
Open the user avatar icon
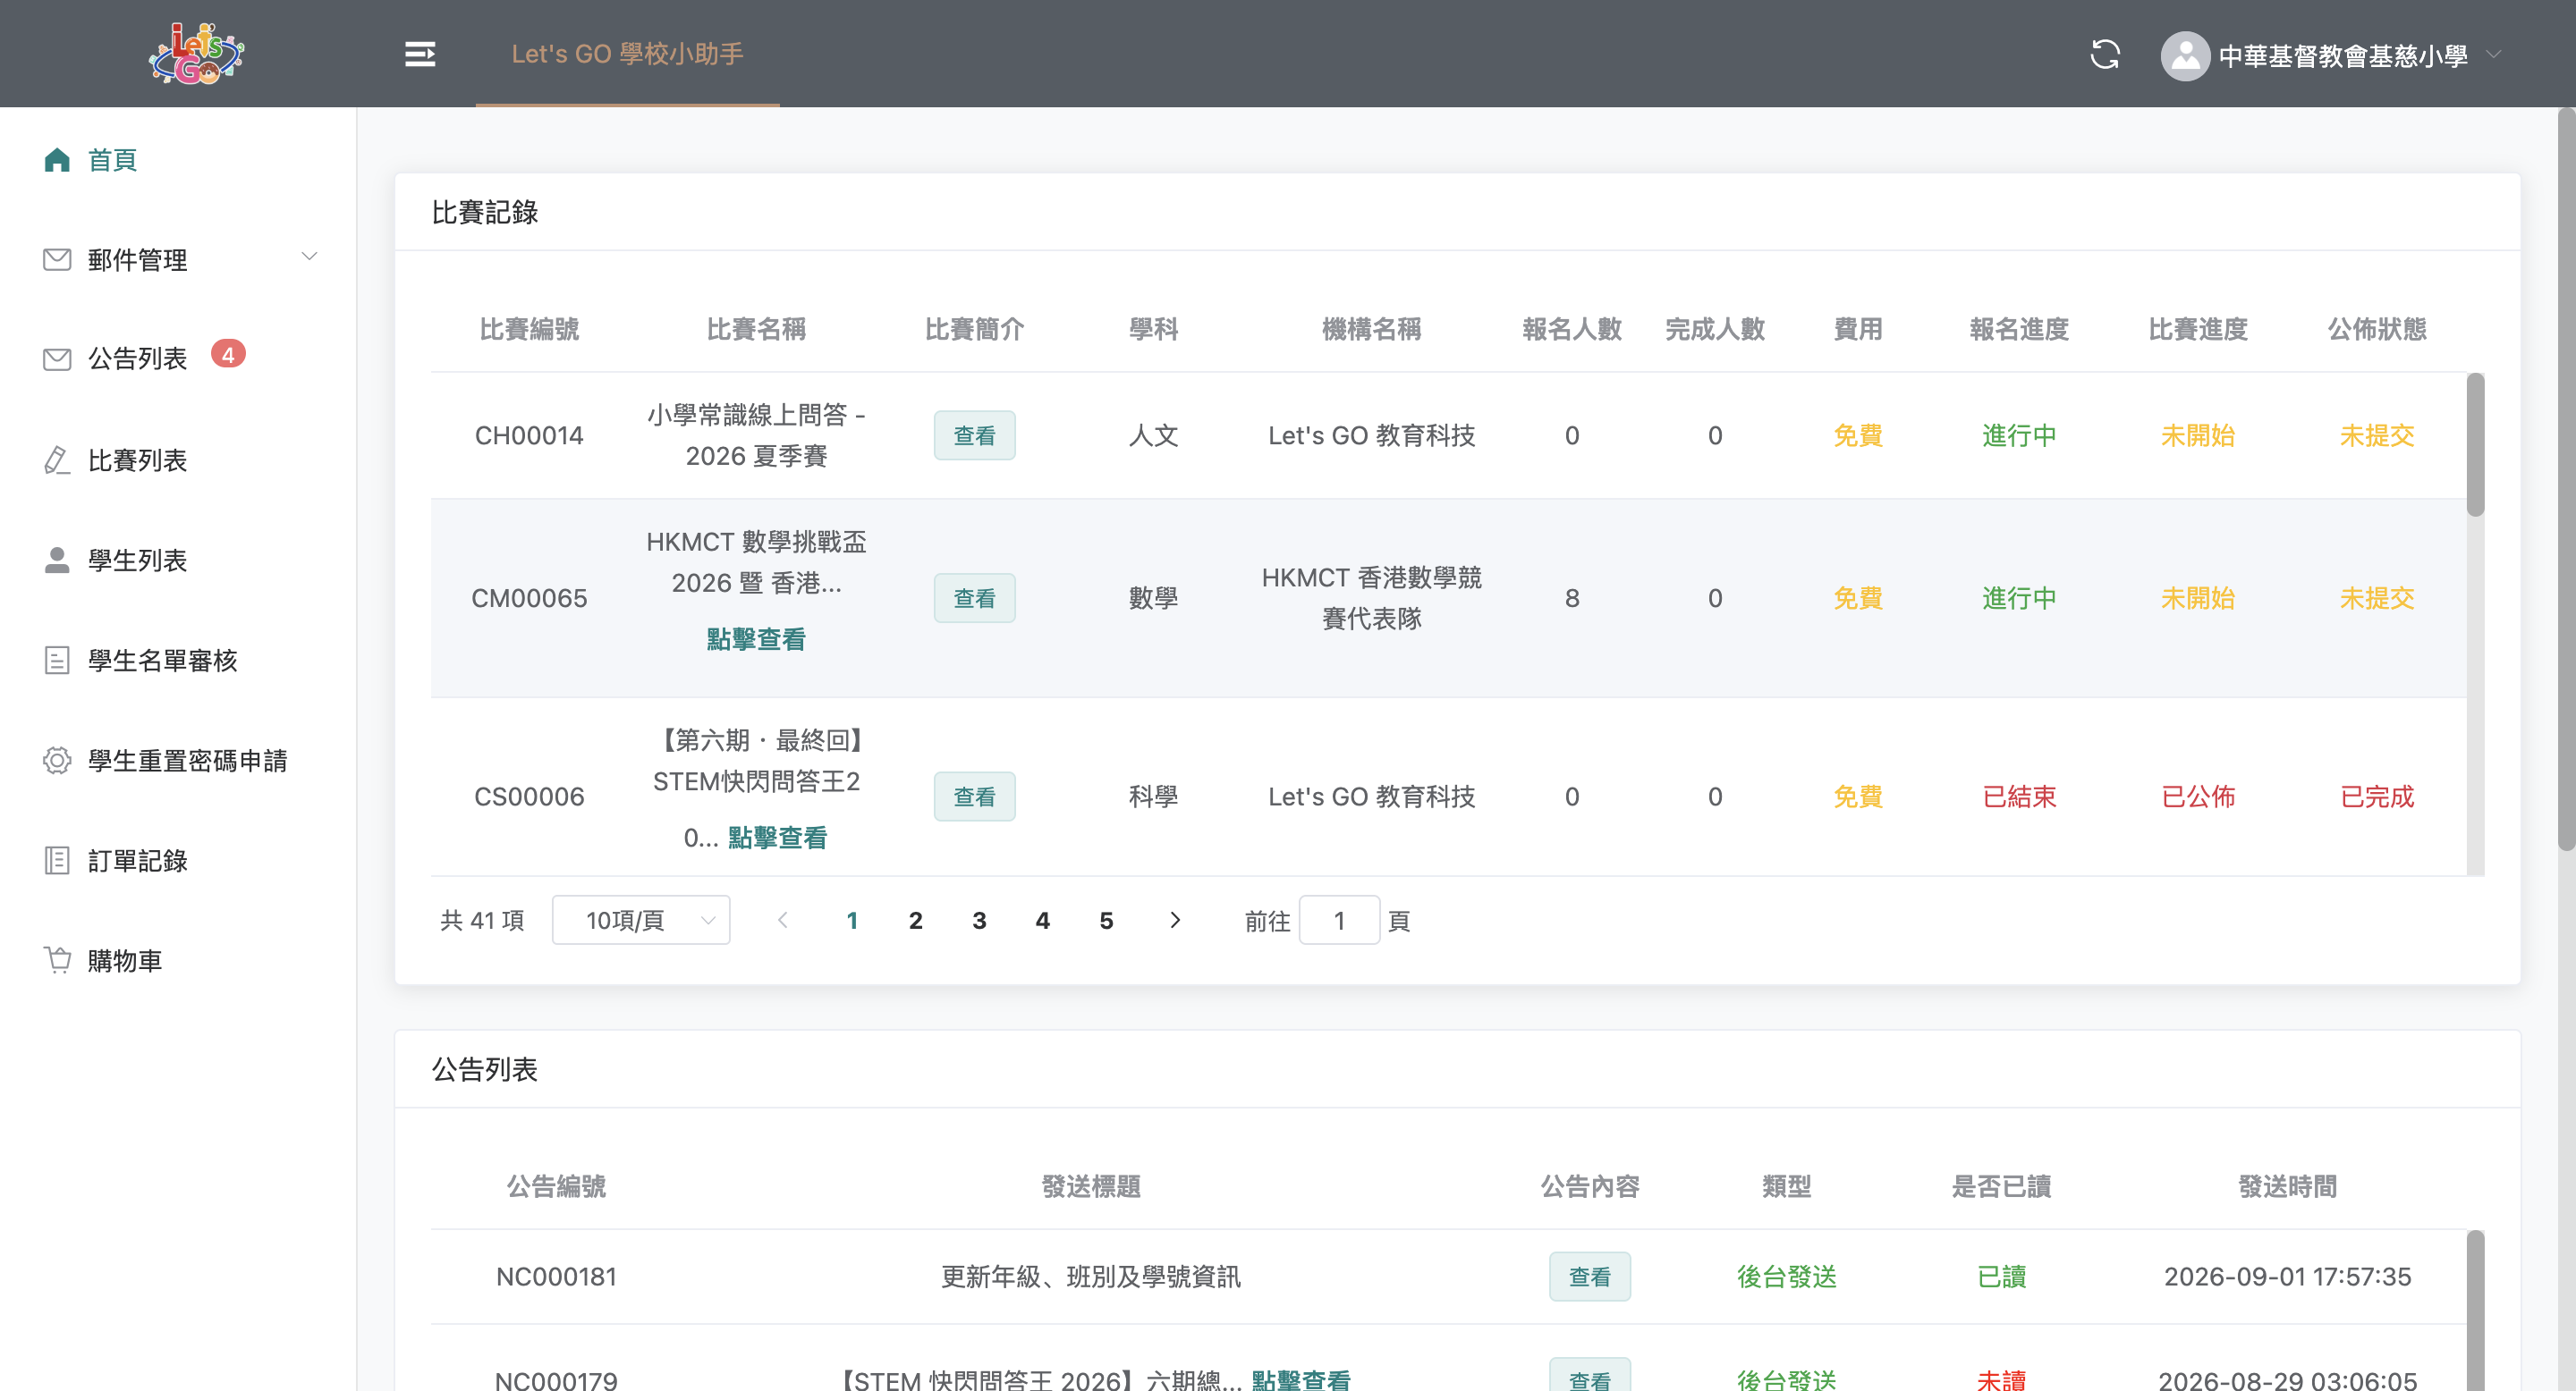pyautogui.click(x=2185, y=55)
